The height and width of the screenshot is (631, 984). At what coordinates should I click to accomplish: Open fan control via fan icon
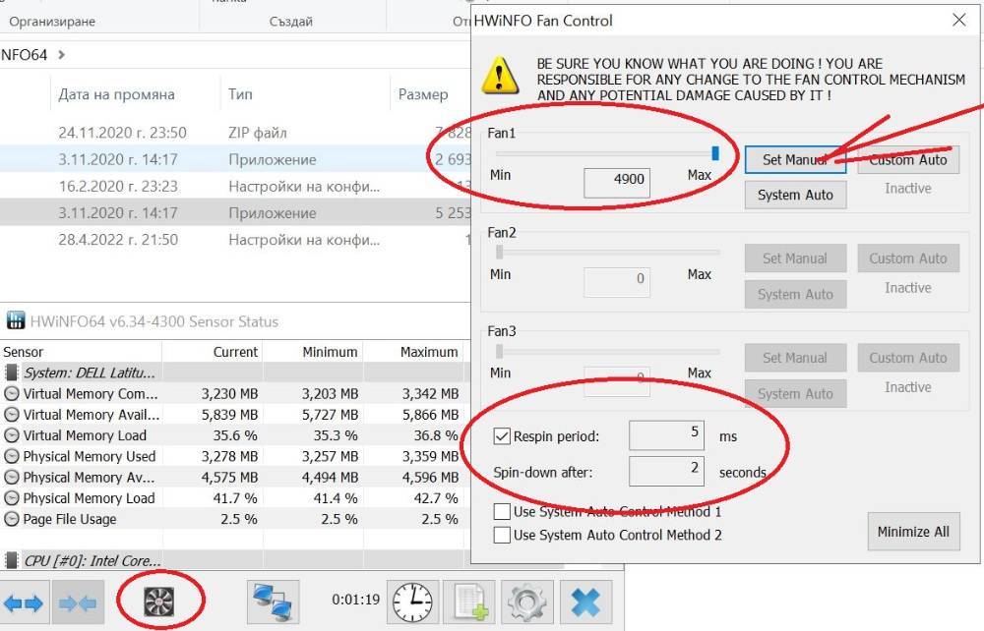click(159, 602)
